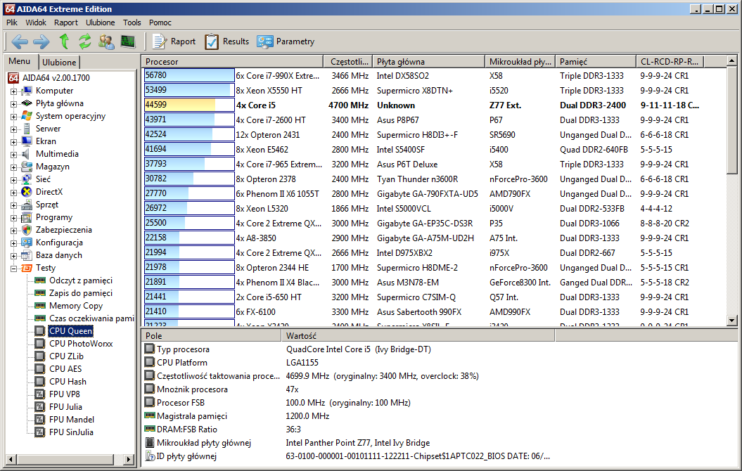Expand the Magazyn tree node
Viewport: 742px width, 471px height.
[x=14, y=167]
